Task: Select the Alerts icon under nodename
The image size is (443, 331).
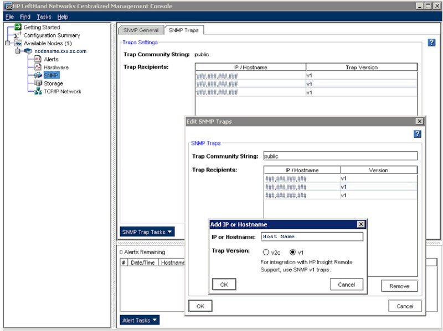Action: (37, 59)
